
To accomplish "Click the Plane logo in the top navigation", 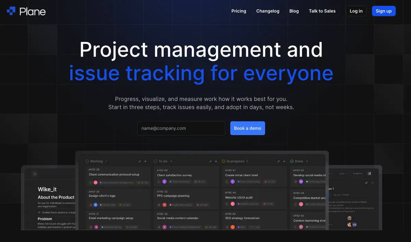I will pyautogui.click(x=26, y=11).
